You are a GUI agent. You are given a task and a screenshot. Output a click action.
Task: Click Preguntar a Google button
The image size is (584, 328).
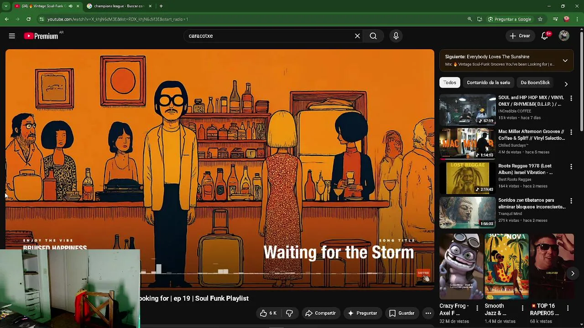tap(510, 19)
